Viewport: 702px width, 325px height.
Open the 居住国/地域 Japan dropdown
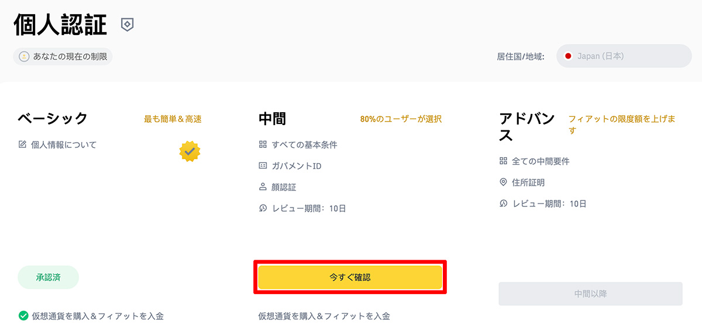coord(624,56)
